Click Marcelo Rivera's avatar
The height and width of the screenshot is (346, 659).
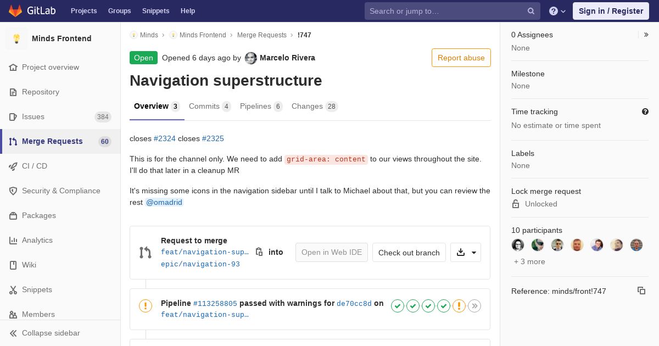[x=251, y=58]
